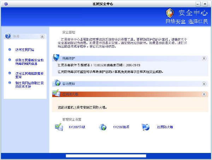Click bullet icon beside 访问江民电脑救援
Screen dimensions: 212x160
tap(10, 73)
